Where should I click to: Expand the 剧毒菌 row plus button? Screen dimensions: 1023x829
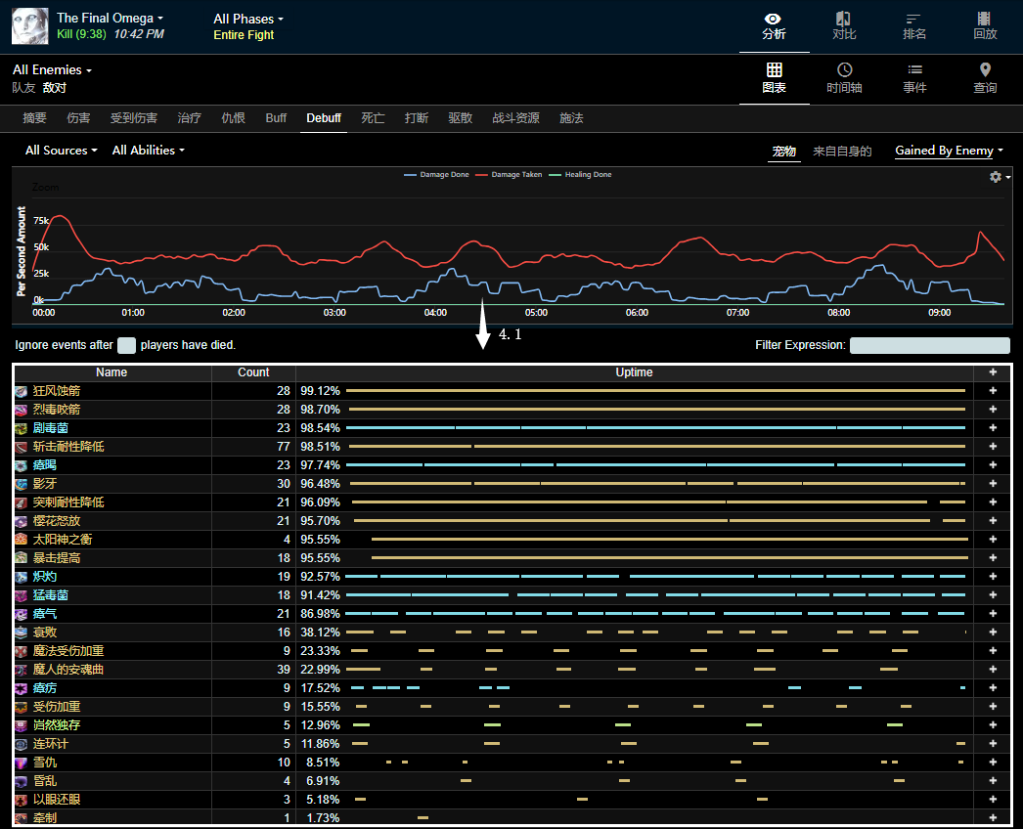[993, 428]
